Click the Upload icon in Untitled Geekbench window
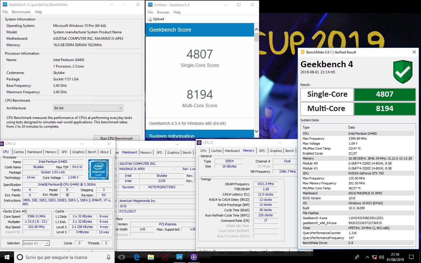 pos(150,19)
